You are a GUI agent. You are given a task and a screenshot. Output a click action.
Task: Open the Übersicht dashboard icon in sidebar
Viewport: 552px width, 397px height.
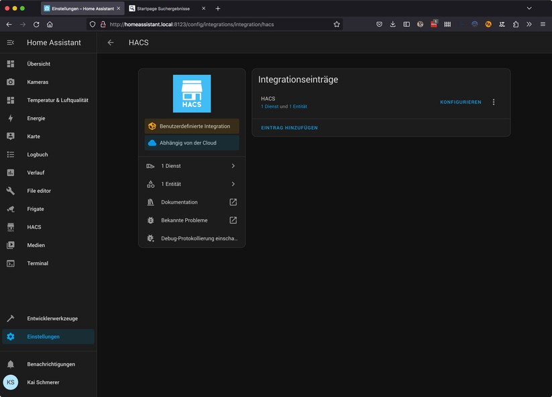[x=9, y=64]
